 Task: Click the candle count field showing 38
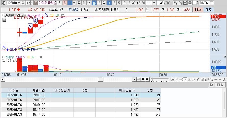160,3
